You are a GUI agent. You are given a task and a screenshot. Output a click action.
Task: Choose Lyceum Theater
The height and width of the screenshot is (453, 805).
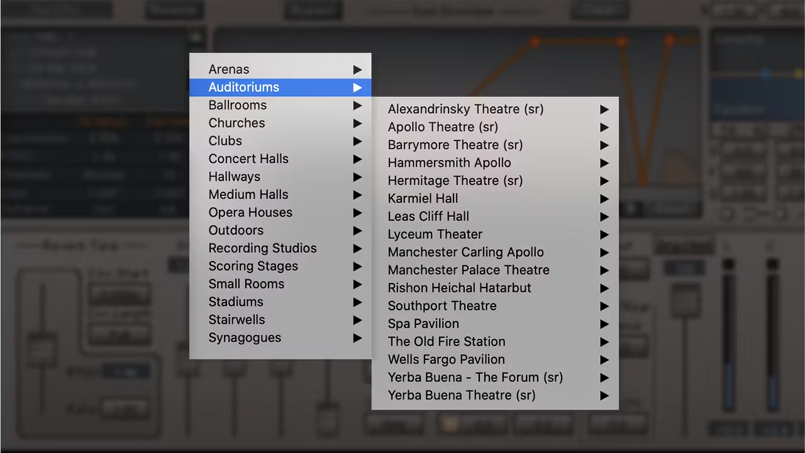(x=495, y=234)
